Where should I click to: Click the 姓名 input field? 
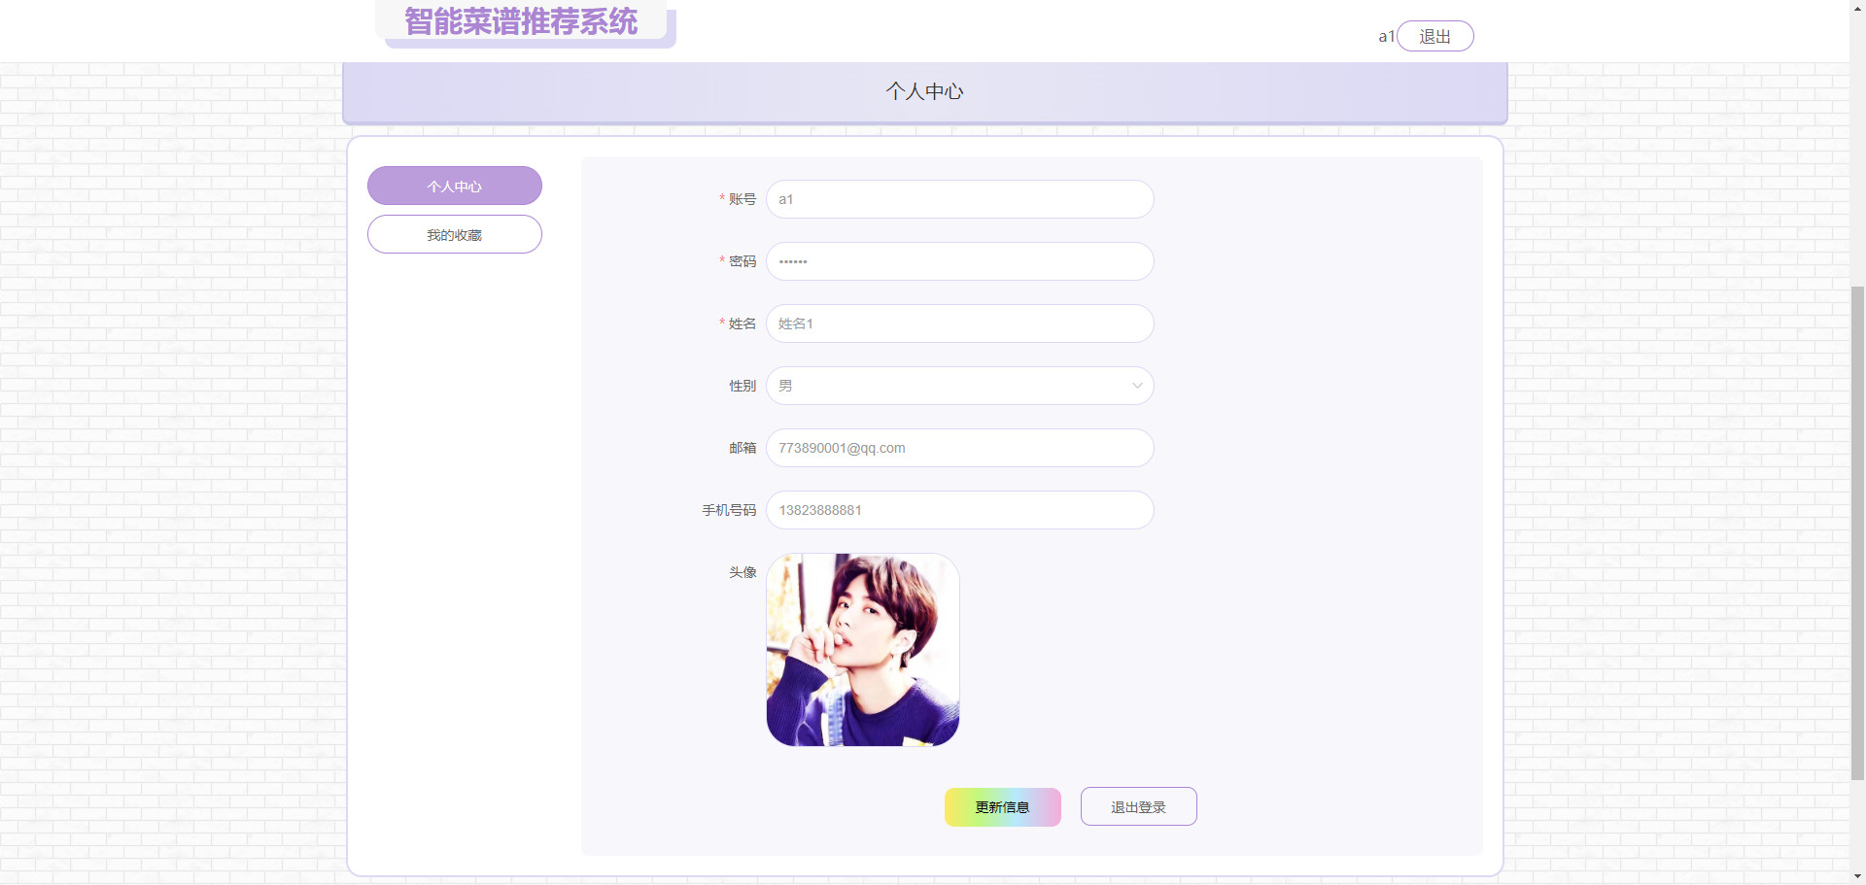pos(960,323)
